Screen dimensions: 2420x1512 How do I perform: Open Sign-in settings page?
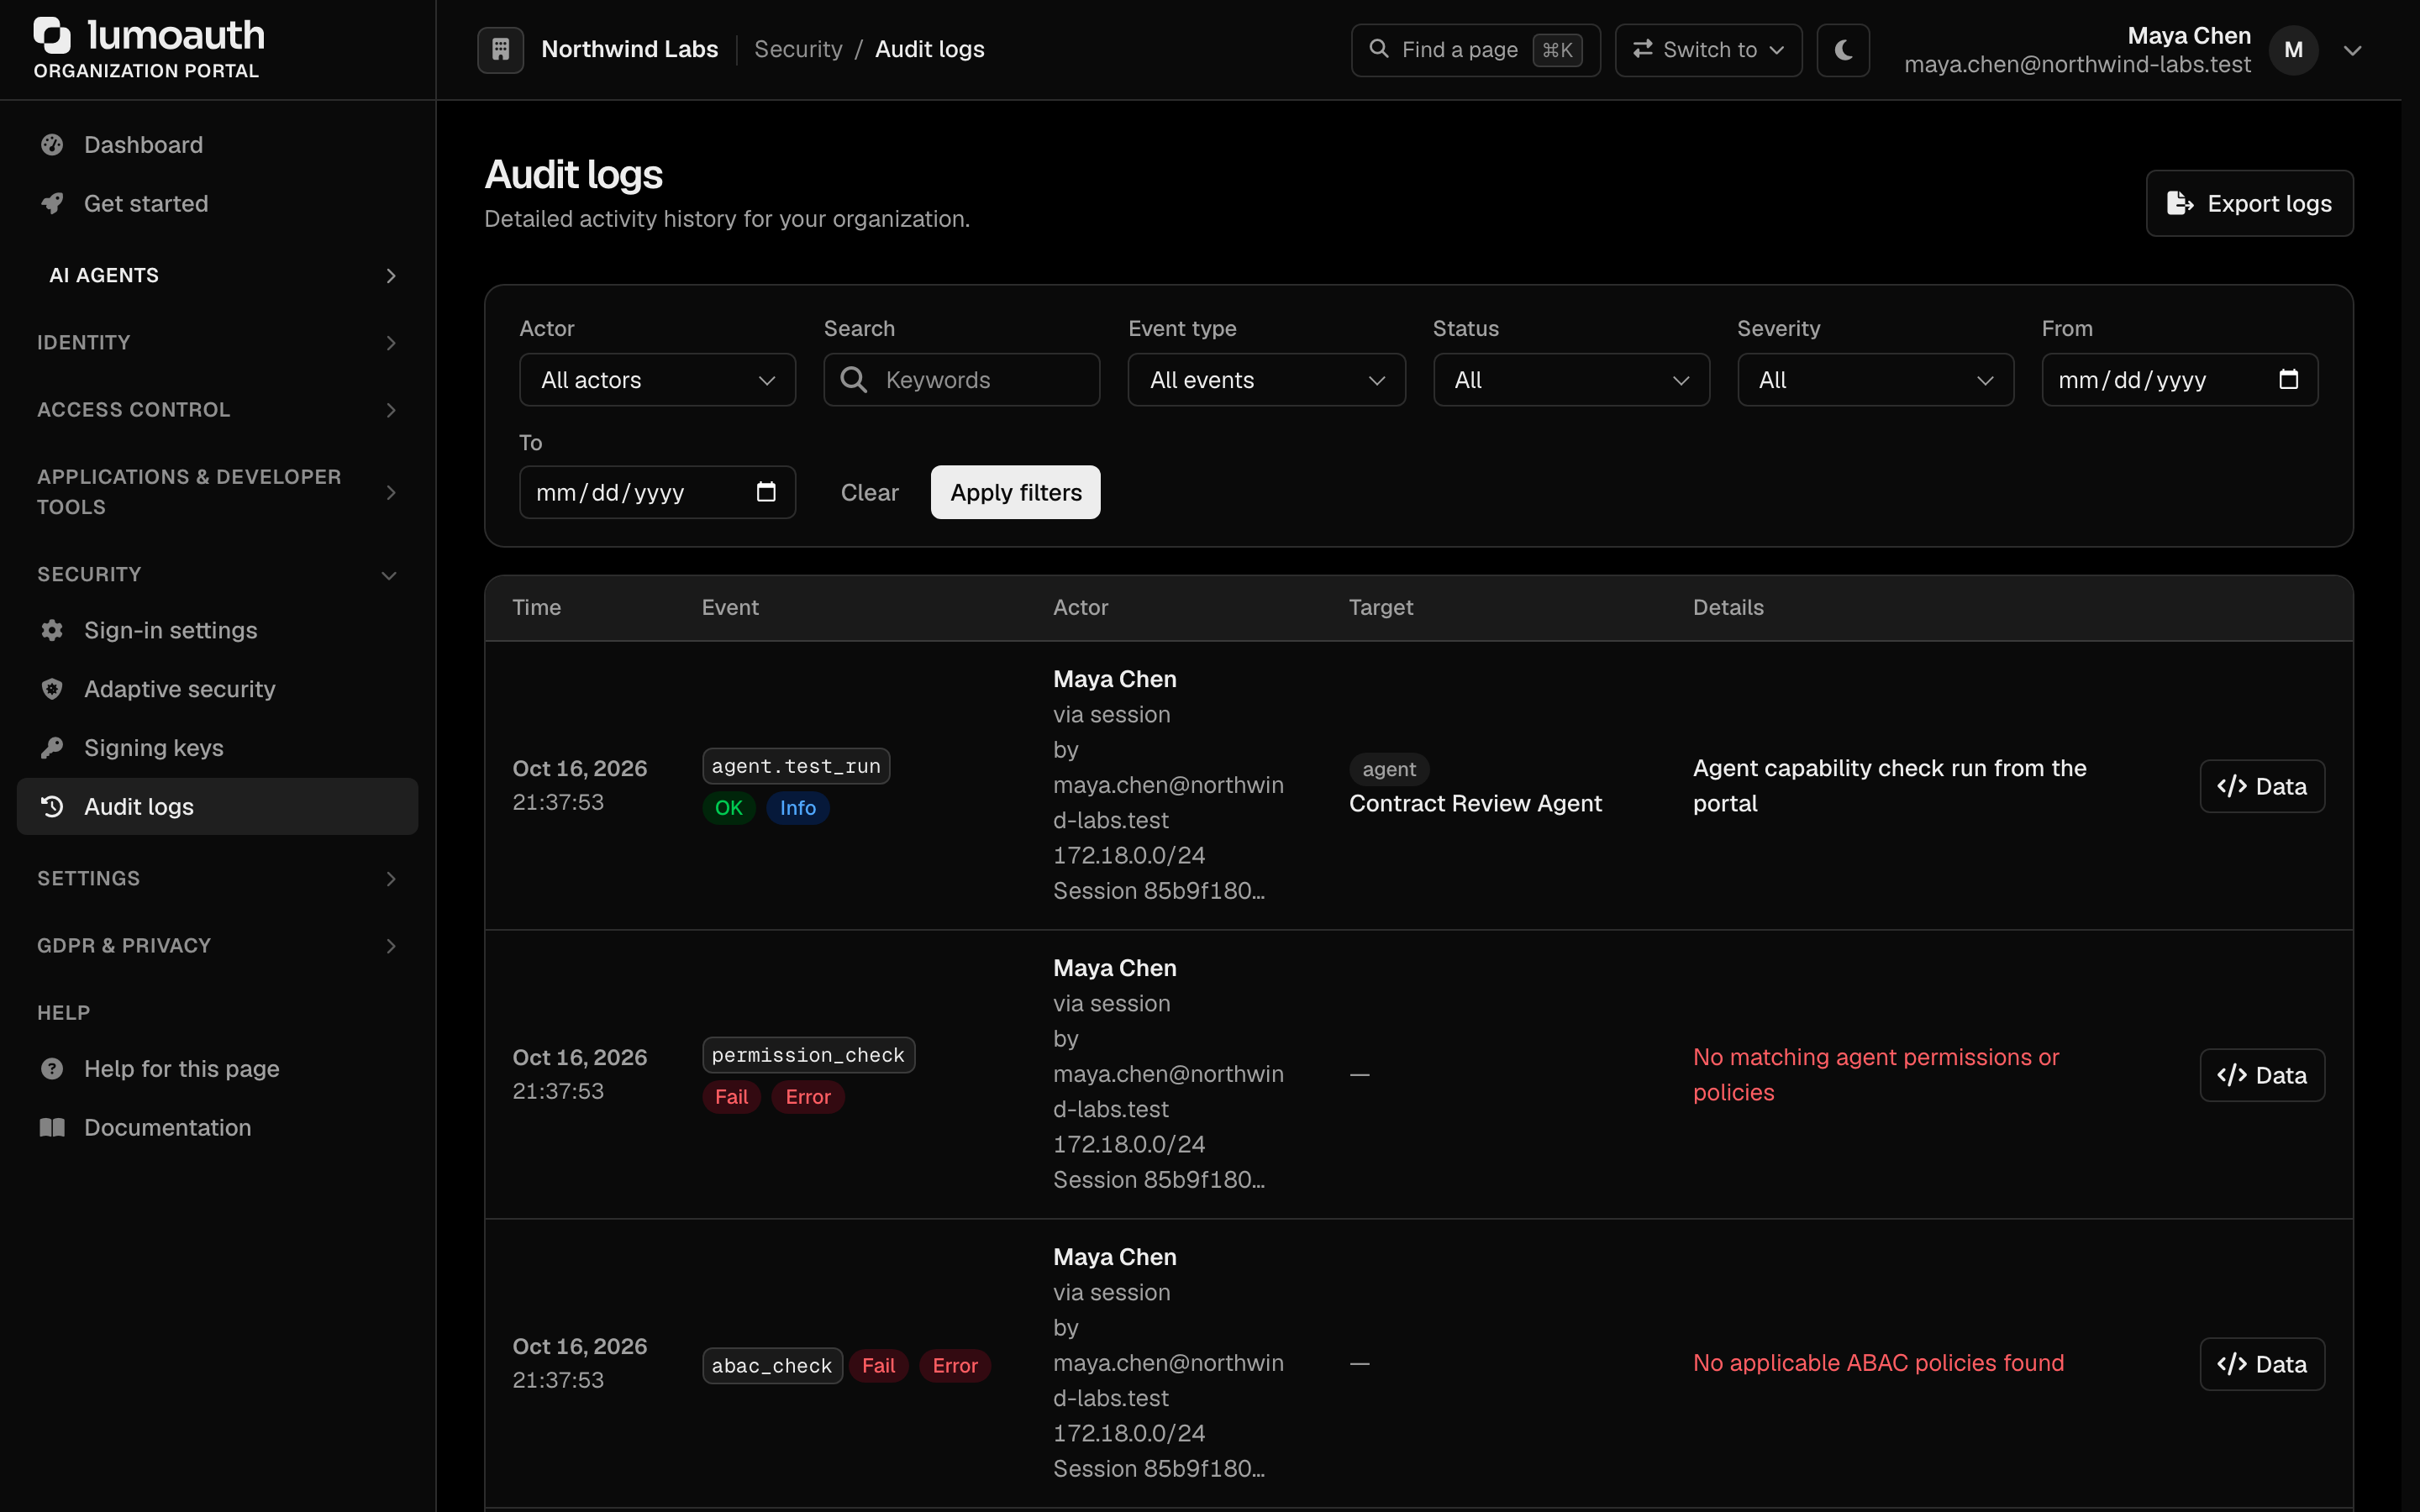[x=217, y=630]
